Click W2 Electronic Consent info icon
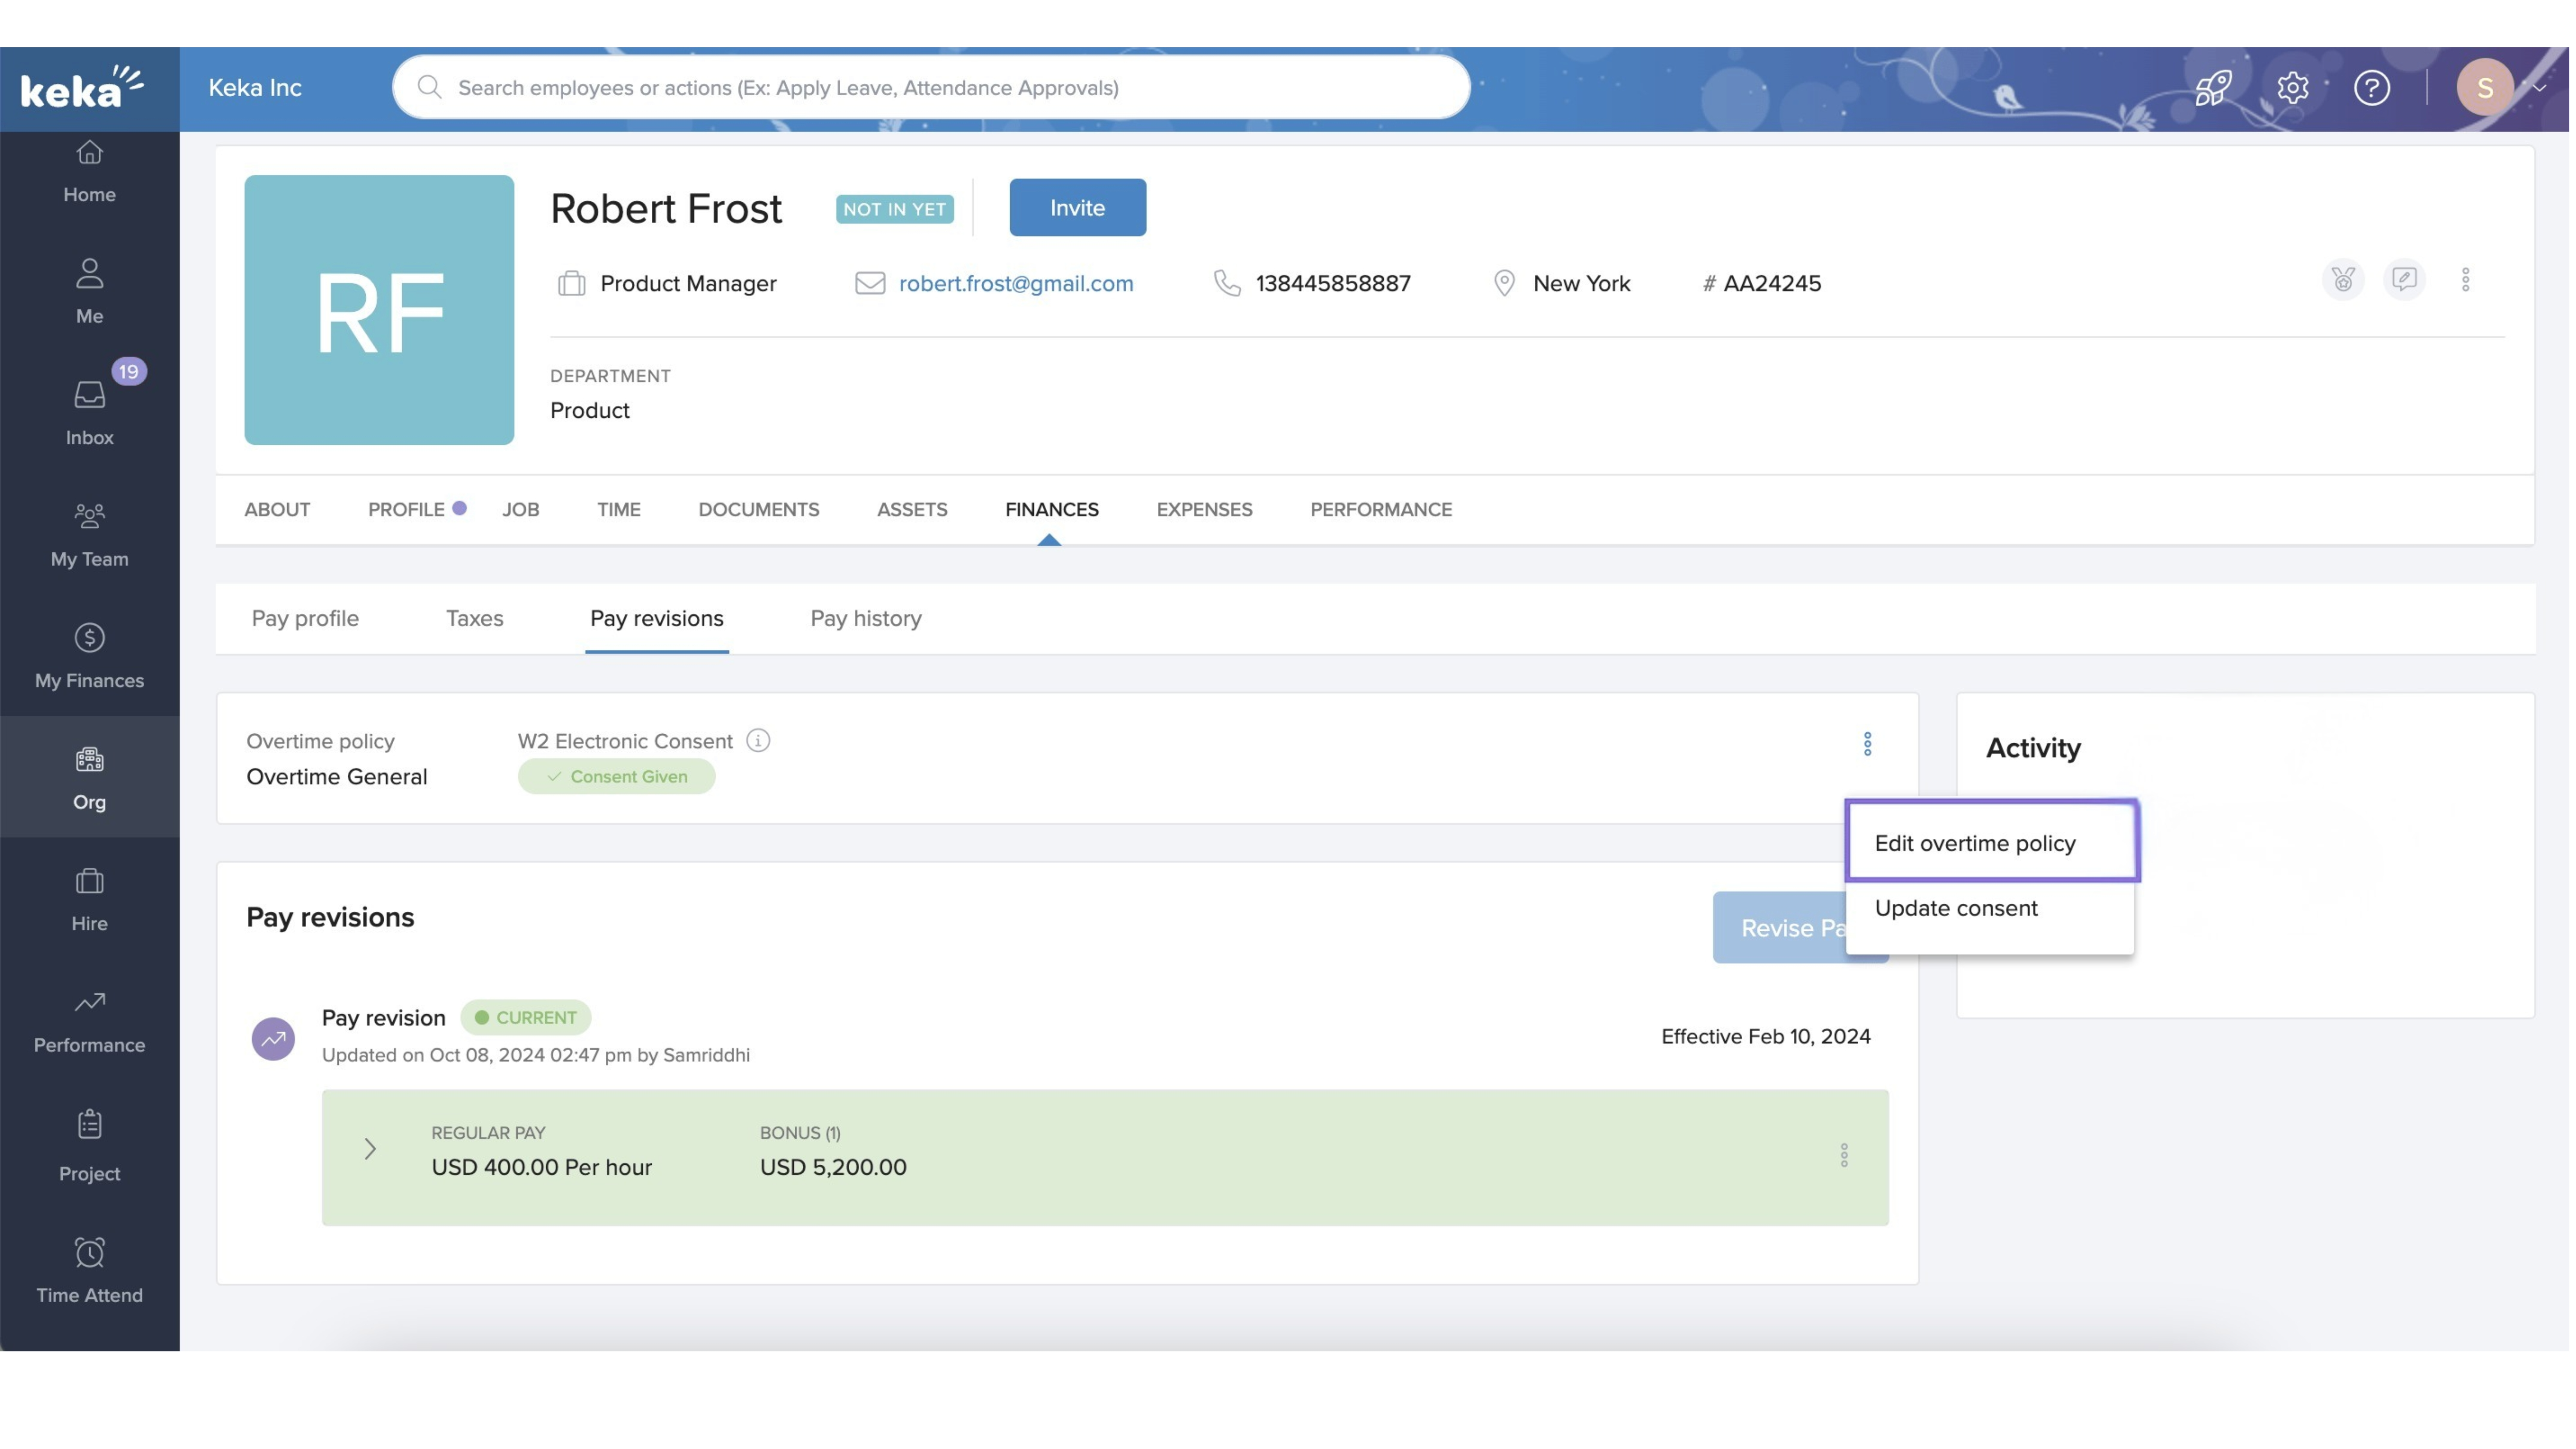This screenshot has width=2576, height=1449. tap(758, 741)
